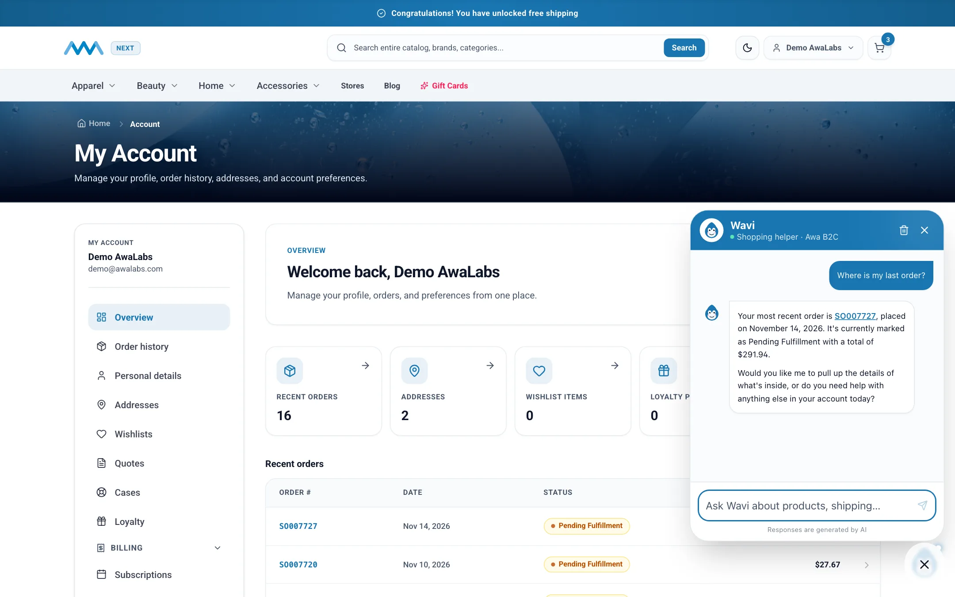Click the Wishlist heart card icon
The width and height of the screenshot is (955, 597).
pos(539,371)
